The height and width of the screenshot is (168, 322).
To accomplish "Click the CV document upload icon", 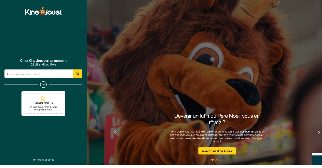I will tap(43, 98).
